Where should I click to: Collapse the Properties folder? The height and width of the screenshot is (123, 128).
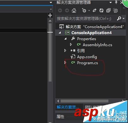click(x=65, y=39)
